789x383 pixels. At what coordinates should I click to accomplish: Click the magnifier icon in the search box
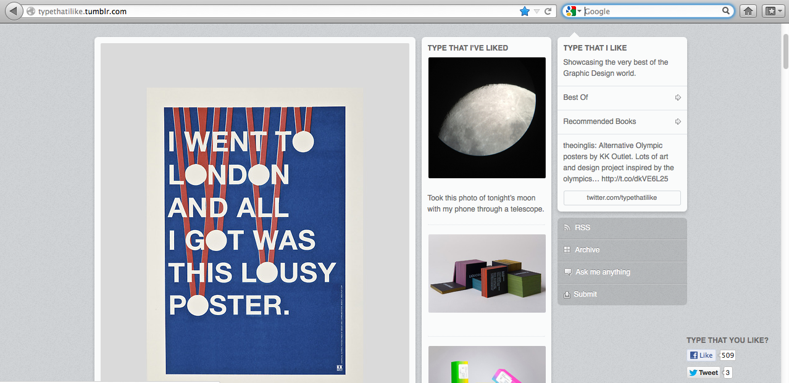pos(726,11)
